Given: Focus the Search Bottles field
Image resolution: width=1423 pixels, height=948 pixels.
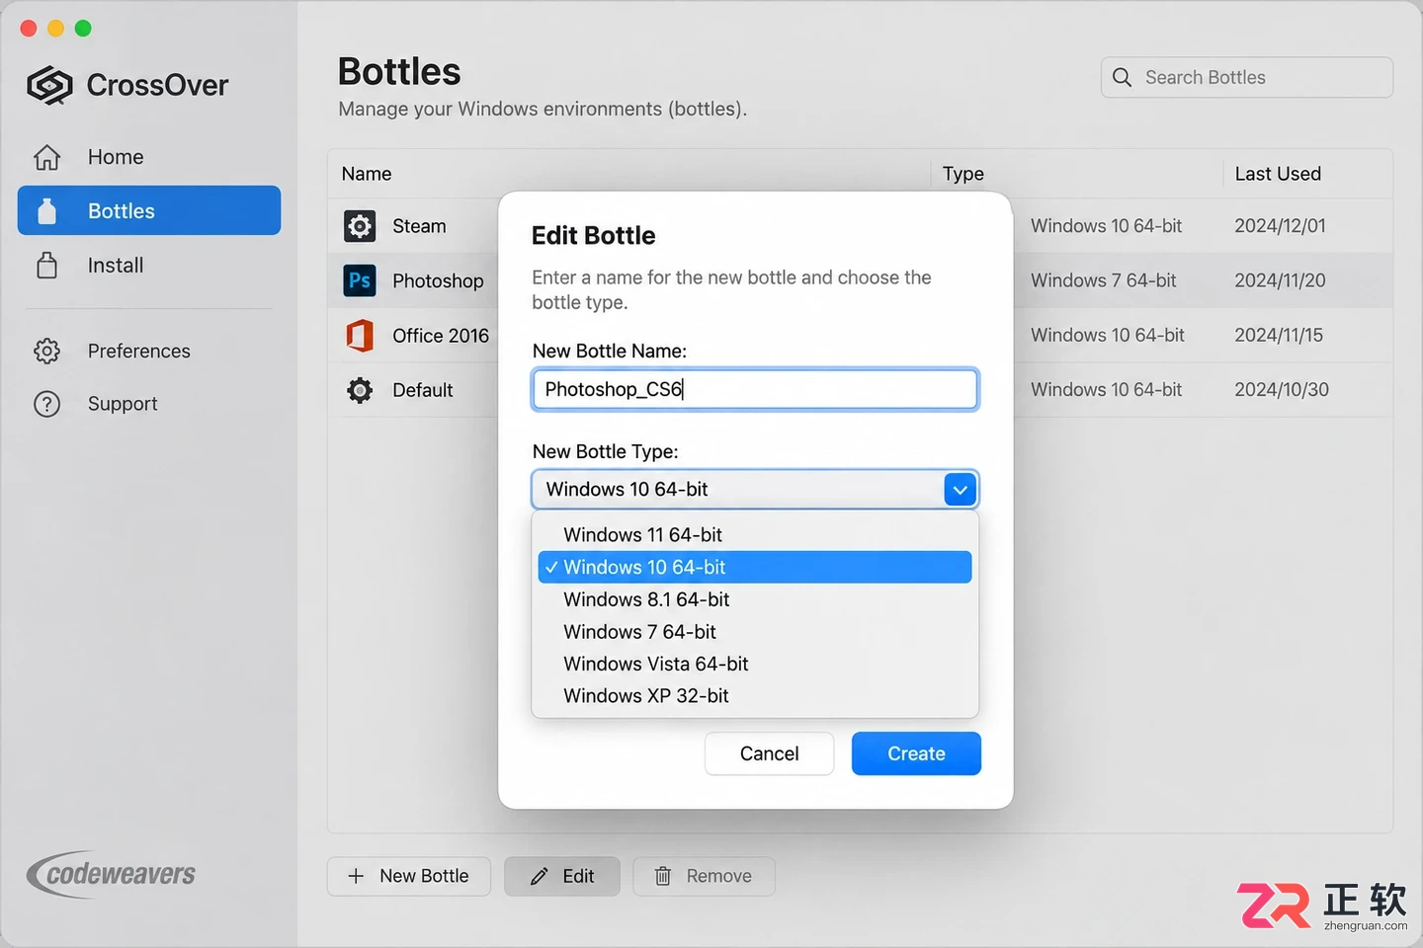Looking at the screenshot, I should (1247, 77).
